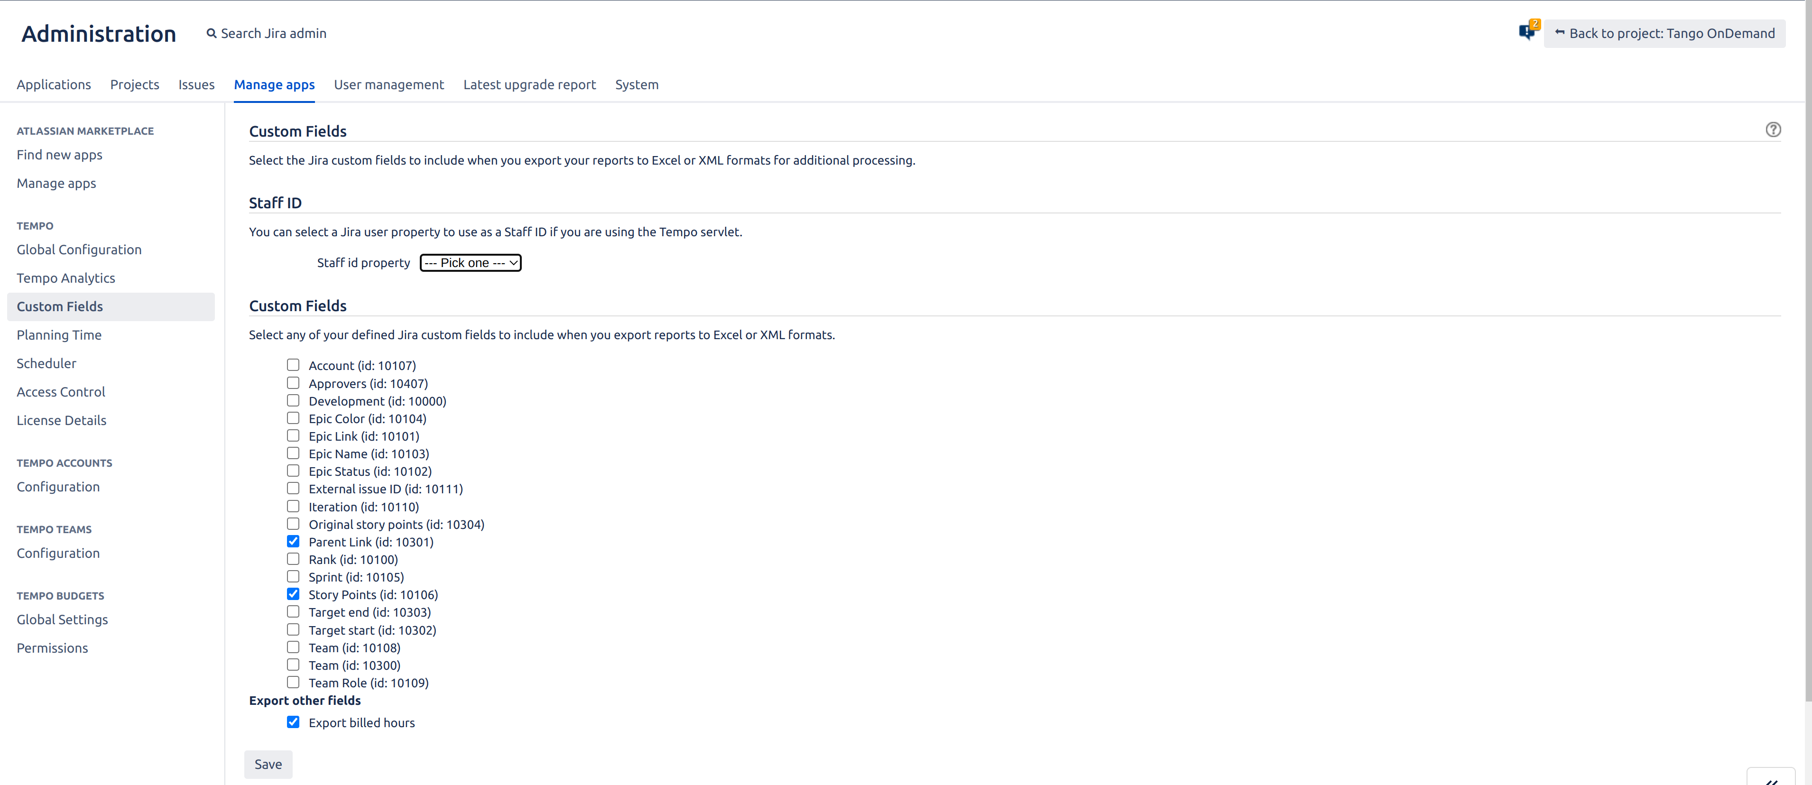
Task: Enable the Sprint (id: 10105) field
Action: click(x=293, y=576)
